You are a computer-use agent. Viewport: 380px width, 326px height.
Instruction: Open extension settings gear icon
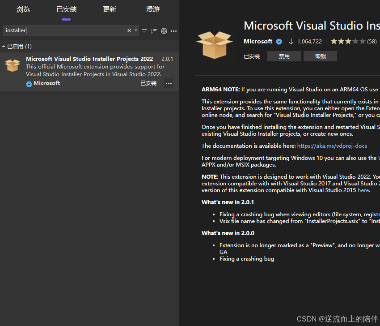(164, 31)
